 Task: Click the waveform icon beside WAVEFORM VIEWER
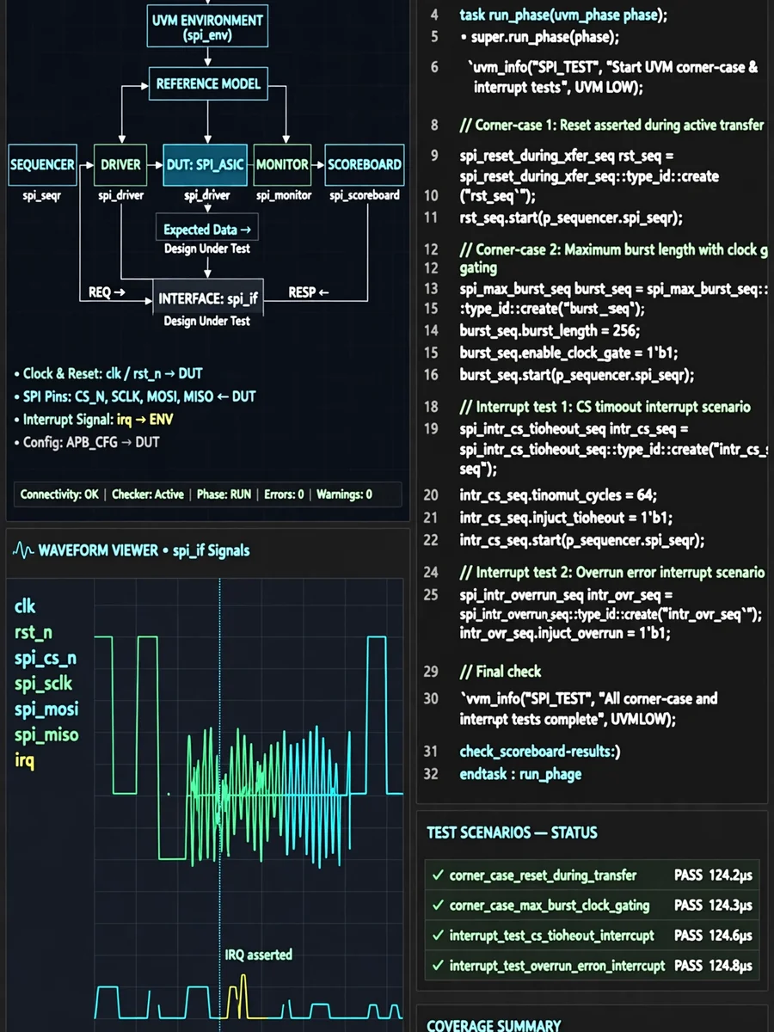[x=23, y=550]
